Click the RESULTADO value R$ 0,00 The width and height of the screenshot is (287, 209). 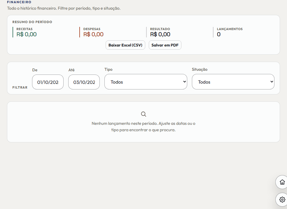[160, 34]
